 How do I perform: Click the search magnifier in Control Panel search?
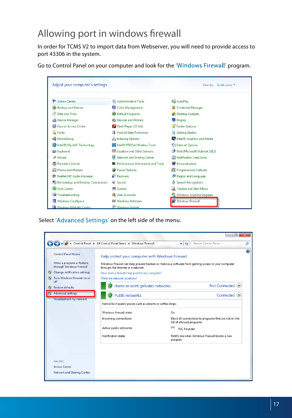click(247, 244)
